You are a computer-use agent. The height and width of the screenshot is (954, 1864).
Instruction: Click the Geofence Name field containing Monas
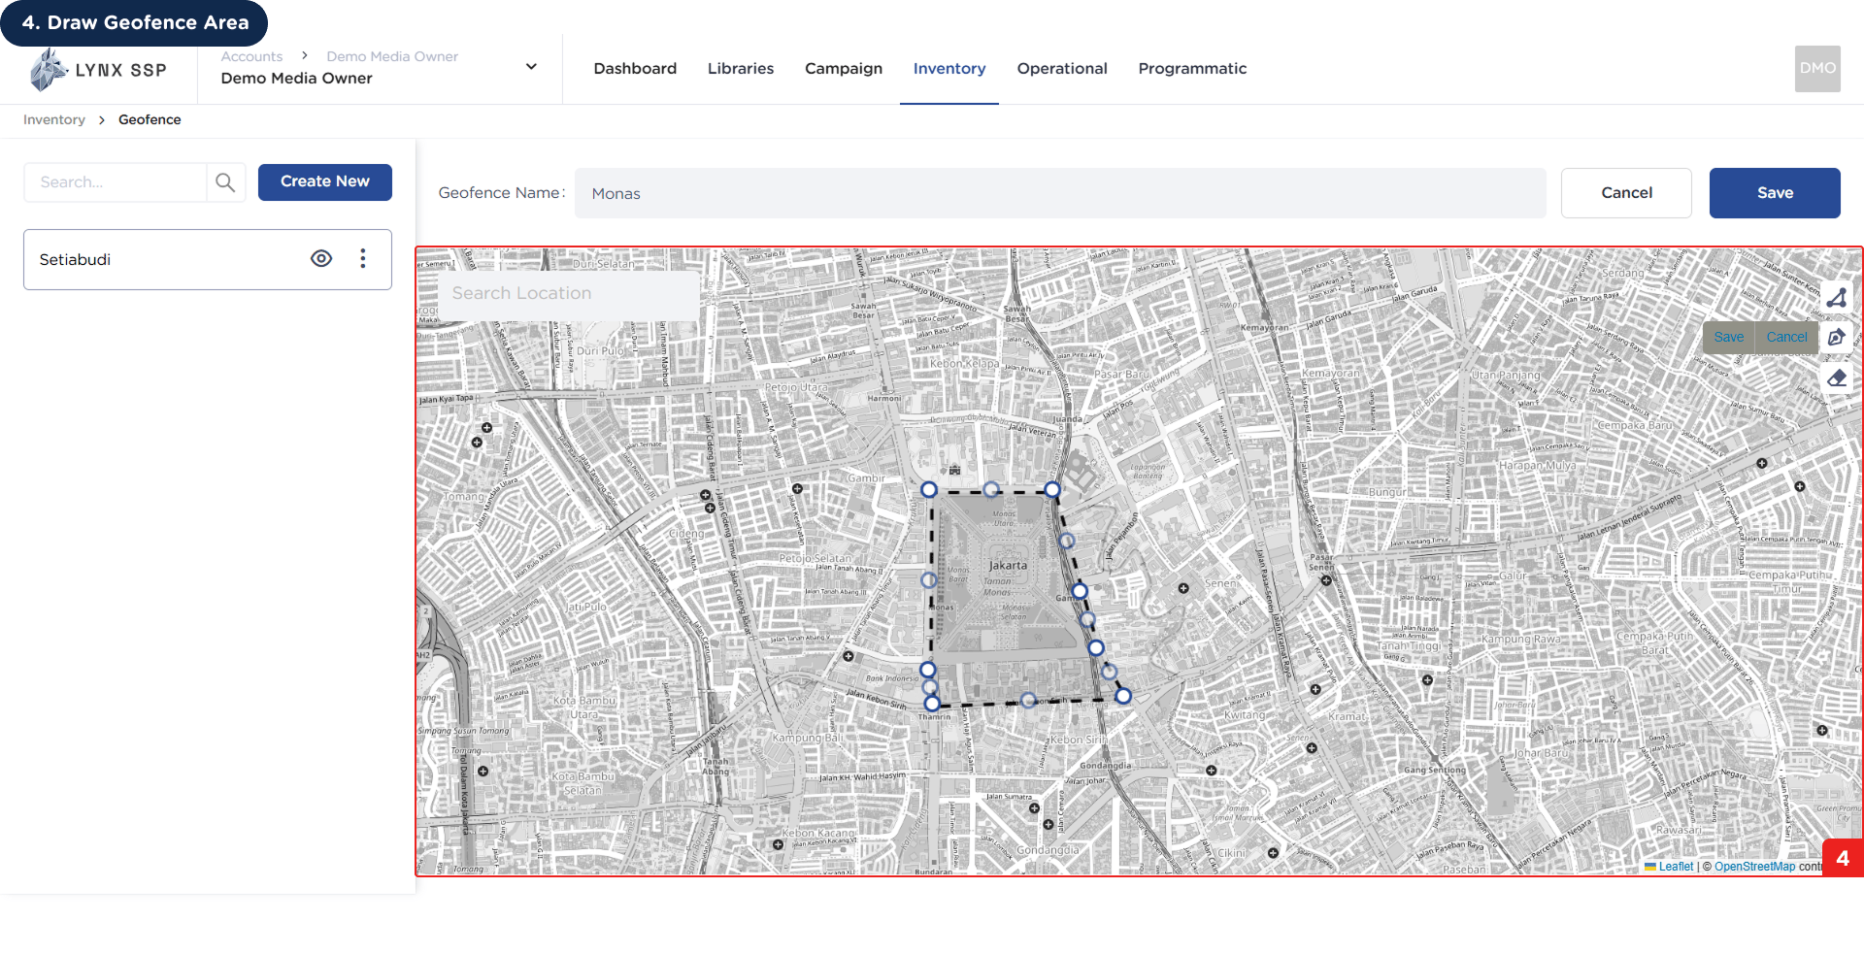1060,193
